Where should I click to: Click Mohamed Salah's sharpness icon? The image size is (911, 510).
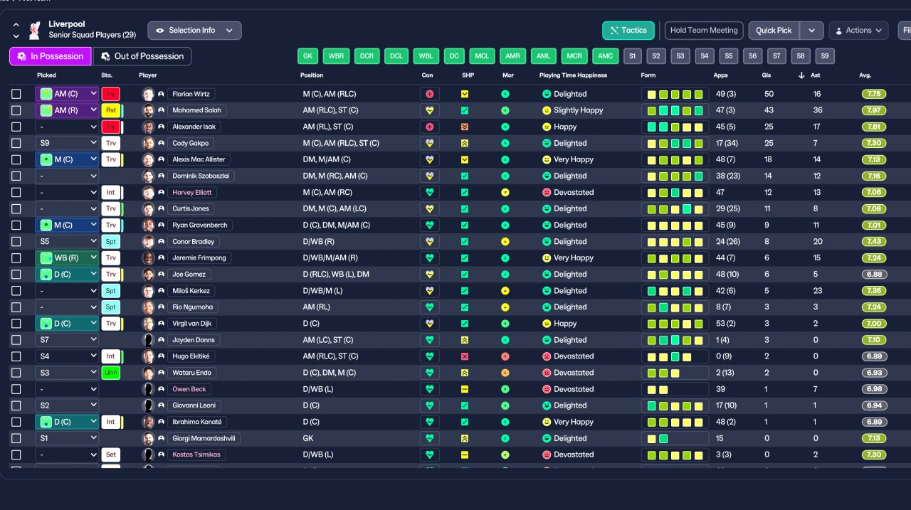[x=465, y=110]
